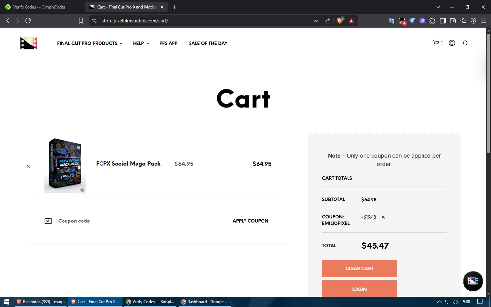Open the purple round extension icon
Viewport: 491px width, 307px height.
[422, 21]
